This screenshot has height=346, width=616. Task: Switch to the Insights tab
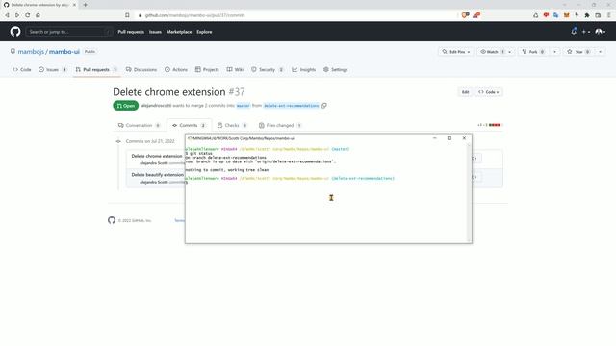click(x=304, y=69)
